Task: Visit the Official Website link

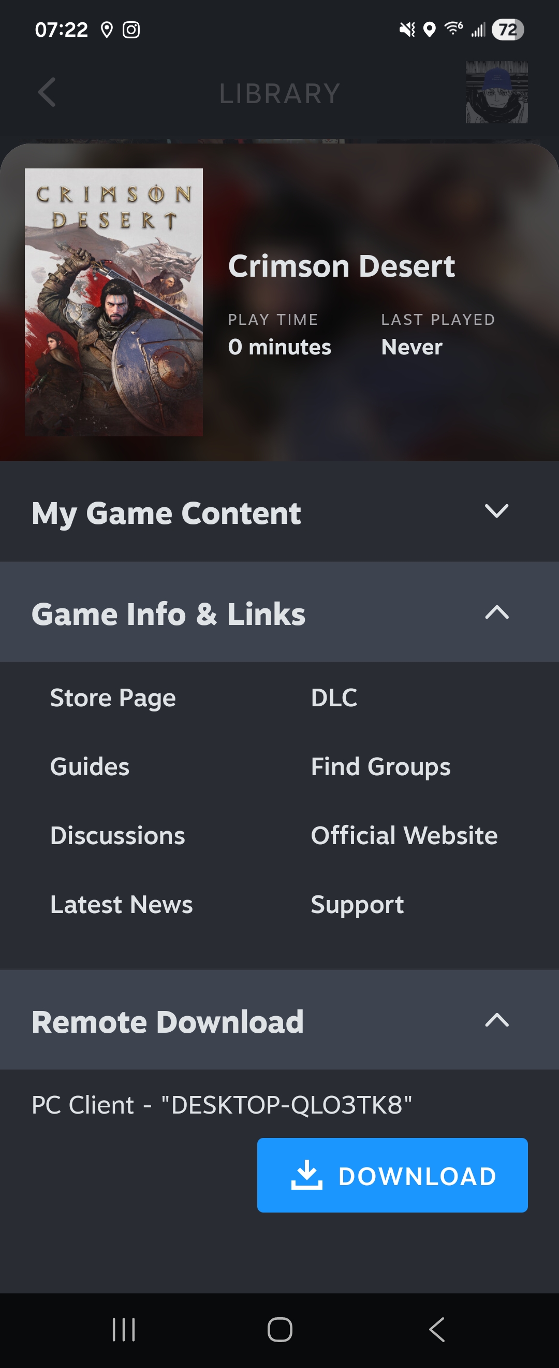Action: pos(404,835)
